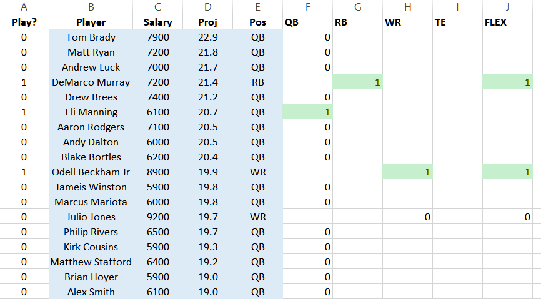Click projection 19.3 for Kirk Cousins
This screenshot has width=541, height=299.
(207, 247)
